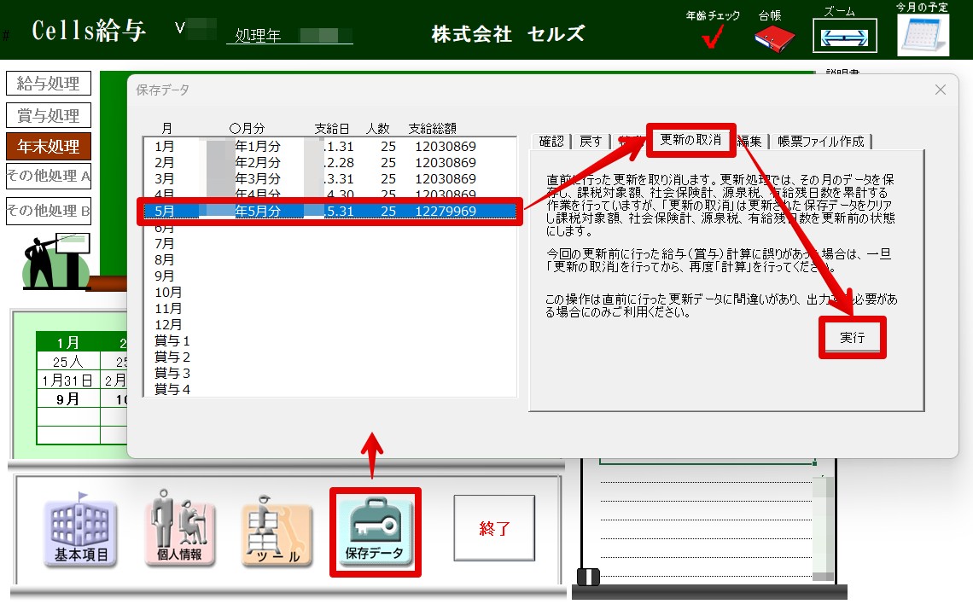Click the 1月31日 cell in month table
This screenshot has height=610, width=973.
tap(68, 380)
